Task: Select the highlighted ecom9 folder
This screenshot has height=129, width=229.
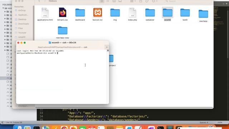Action: pyautogui.click(x=167, y=14)
